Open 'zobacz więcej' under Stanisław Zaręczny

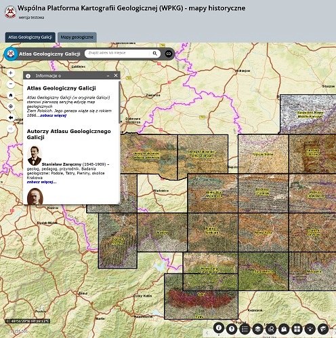click(x=41, y=182)
